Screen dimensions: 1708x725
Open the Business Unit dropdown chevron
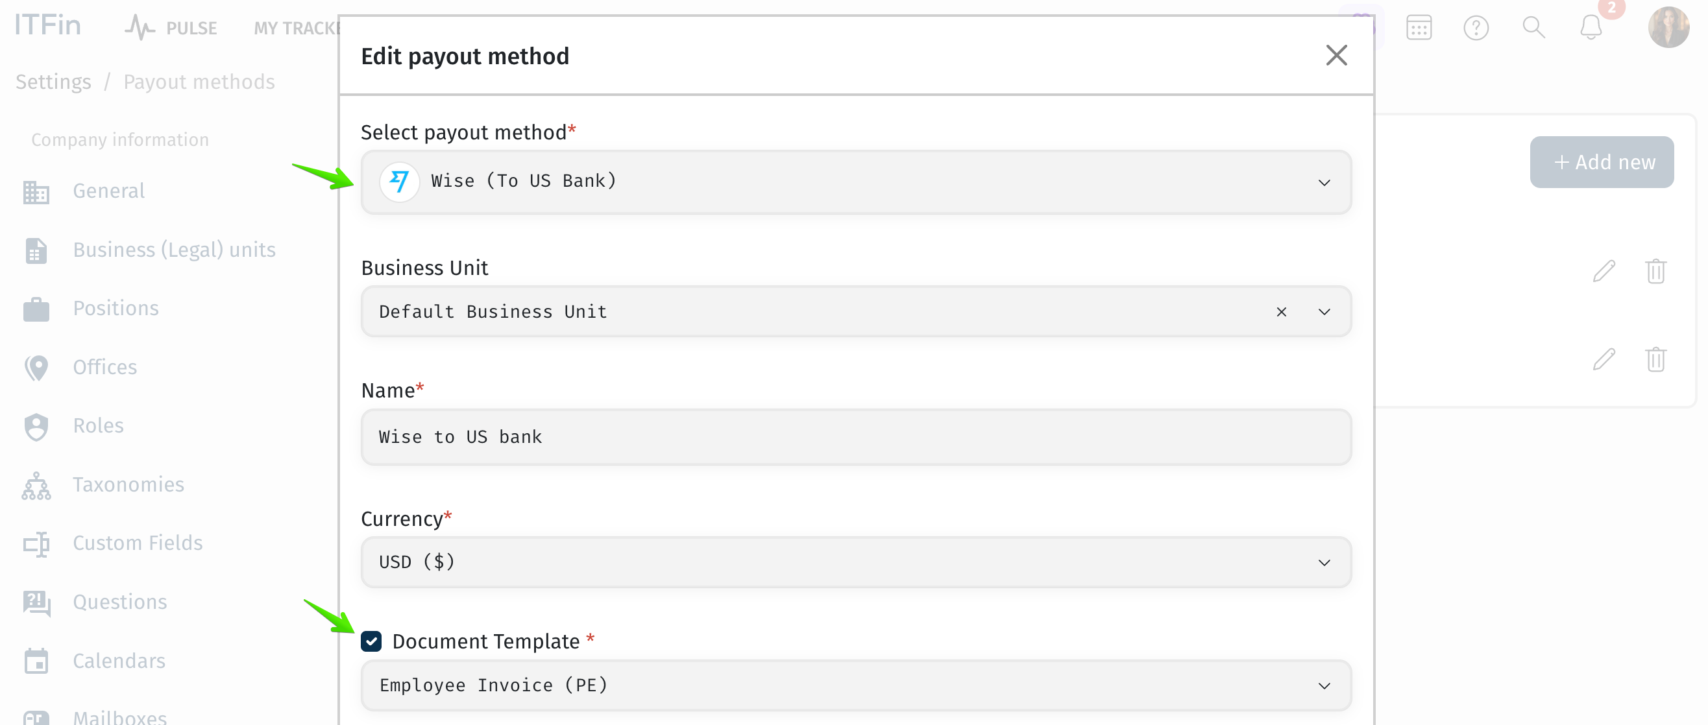(1324, 311)
